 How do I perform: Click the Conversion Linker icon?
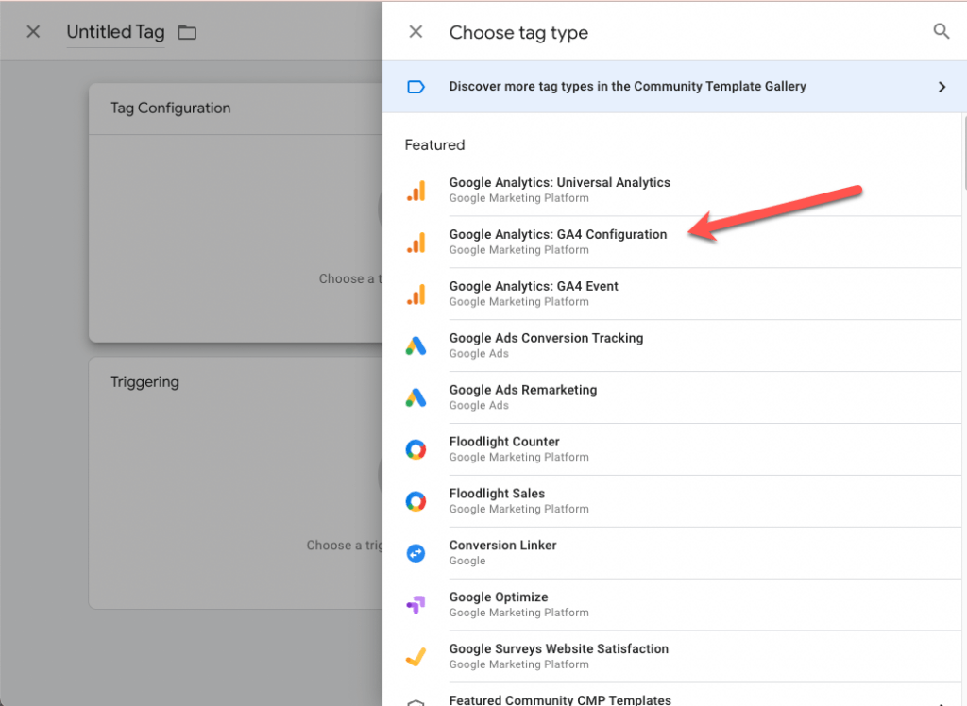coord(416,552)
